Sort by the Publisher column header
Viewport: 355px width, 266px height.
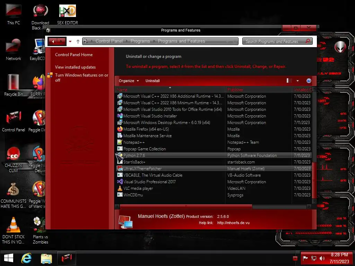coord(259,90)
